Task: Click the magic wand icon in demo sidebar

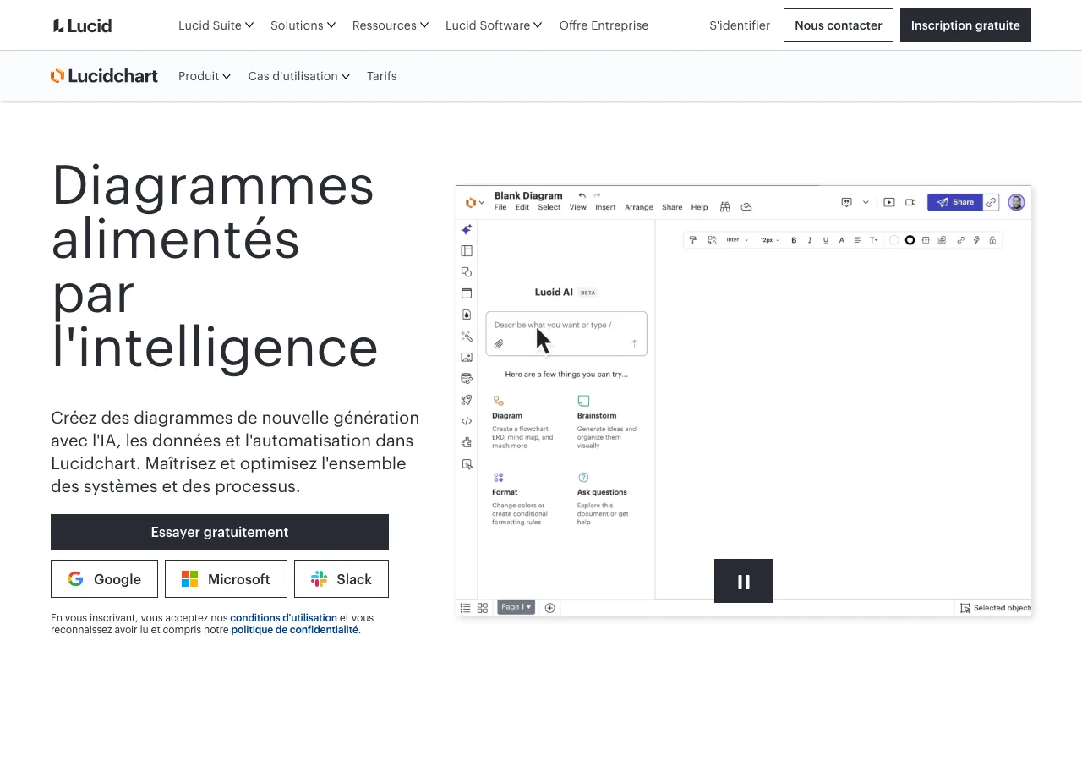Action: 467,337
